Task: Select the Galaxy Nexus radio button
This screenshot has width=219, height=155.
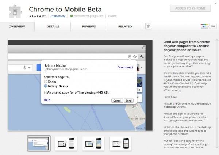Action: pos(45,86)
